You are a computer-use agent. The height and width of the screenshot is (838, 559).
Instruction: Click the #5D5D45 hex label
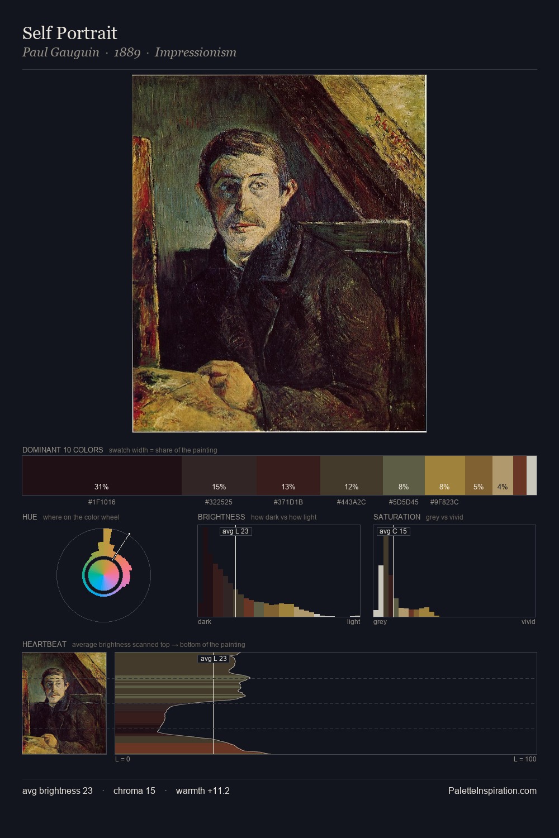404,502
